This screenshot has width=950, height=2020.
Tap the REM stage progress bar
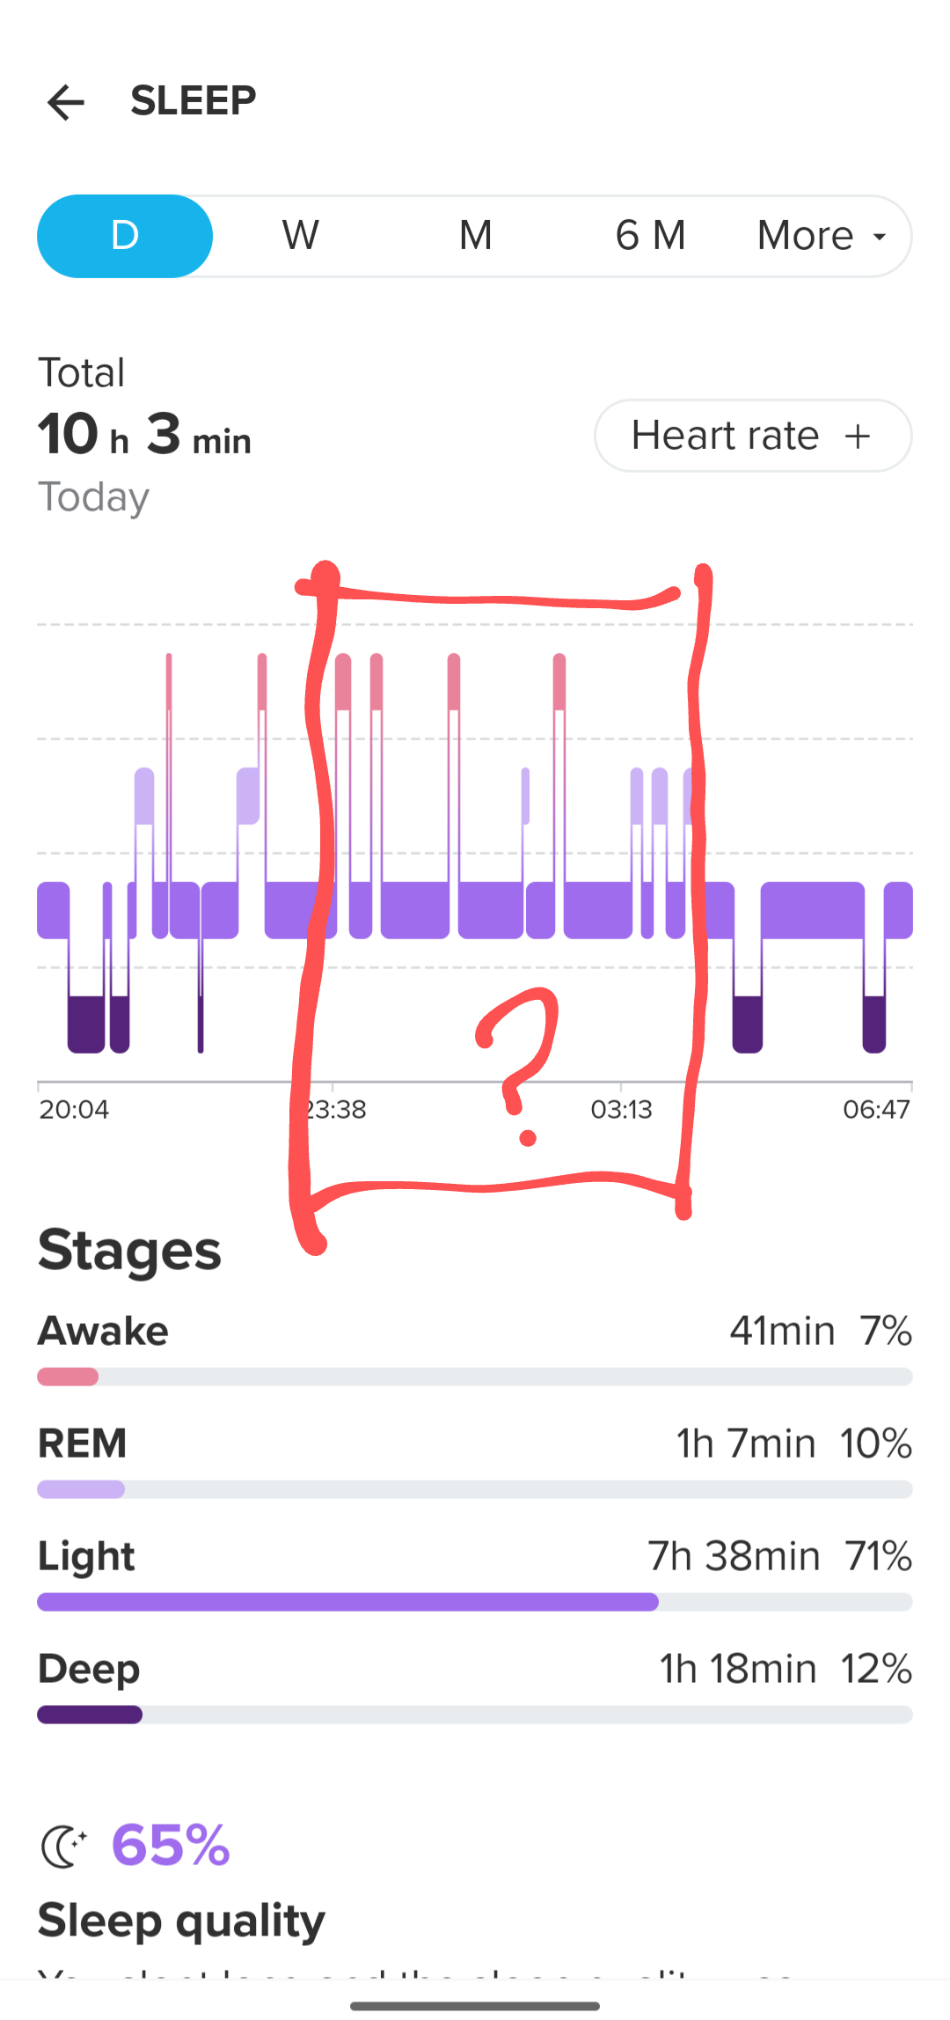tap(475, 1489)
